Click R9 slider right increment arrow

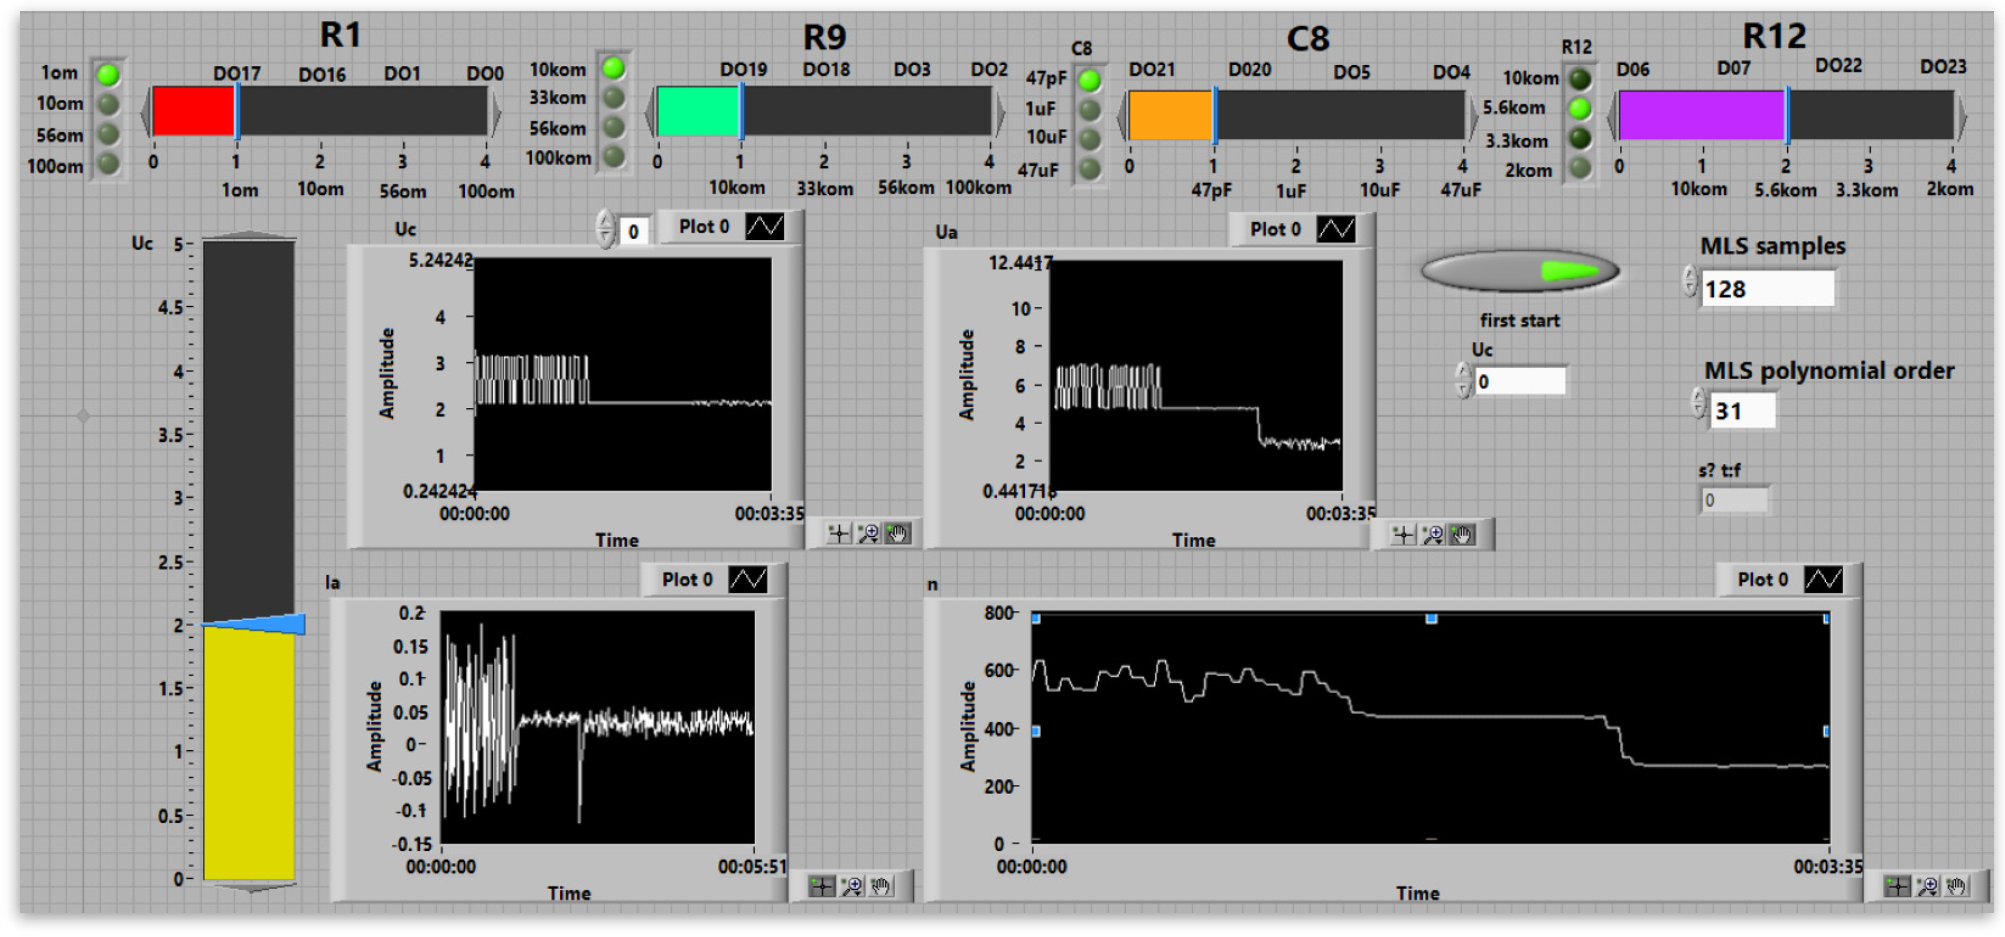pos(1000,115)
